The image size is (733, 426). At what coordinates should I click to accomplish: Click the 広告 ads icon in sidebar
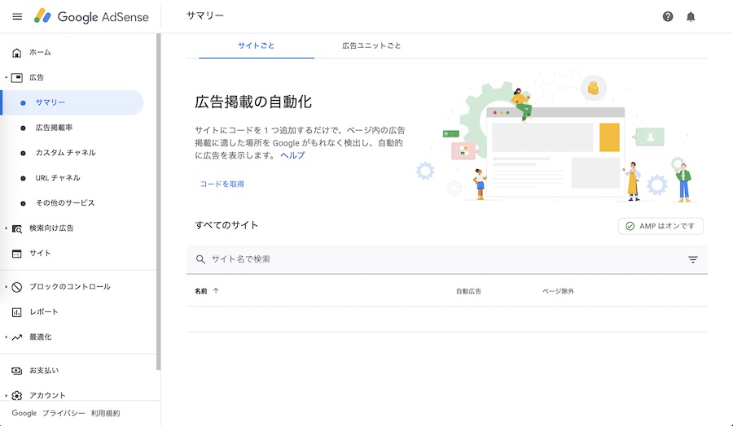coord(17,77)
